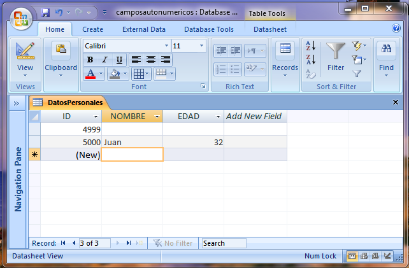The width and height of the screenshot is (409, 268).
Task: Toggle Bold text formatting
Action: [x=90, y=59]
